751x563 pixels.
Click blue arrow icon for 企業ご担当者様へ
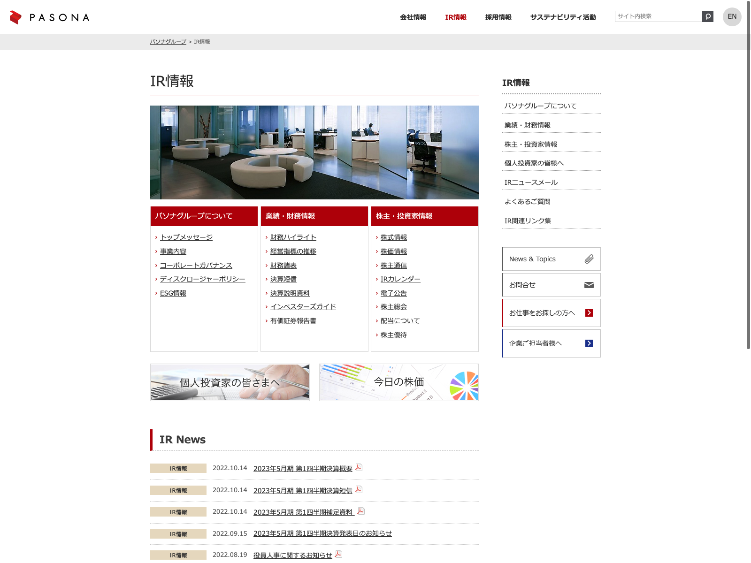(589, 343)
